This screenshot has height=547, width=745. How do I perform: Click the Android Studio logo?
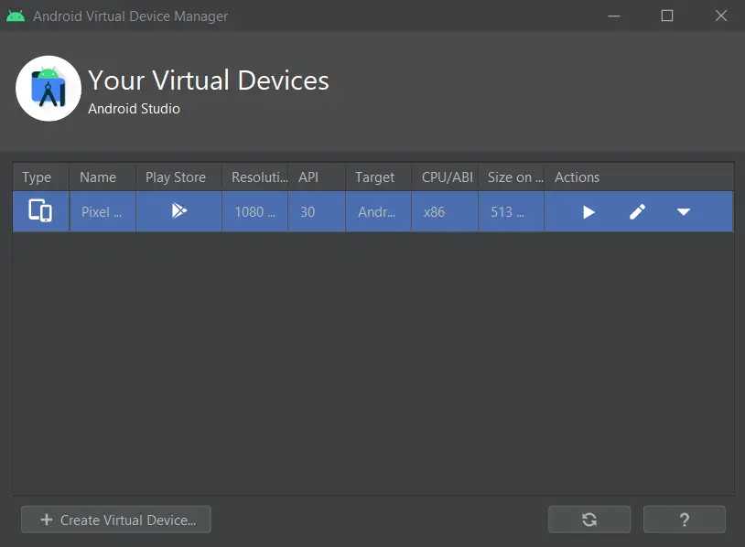coord(48,89)
